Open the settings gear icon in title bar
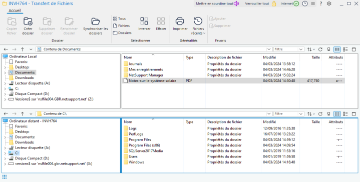 329,3
